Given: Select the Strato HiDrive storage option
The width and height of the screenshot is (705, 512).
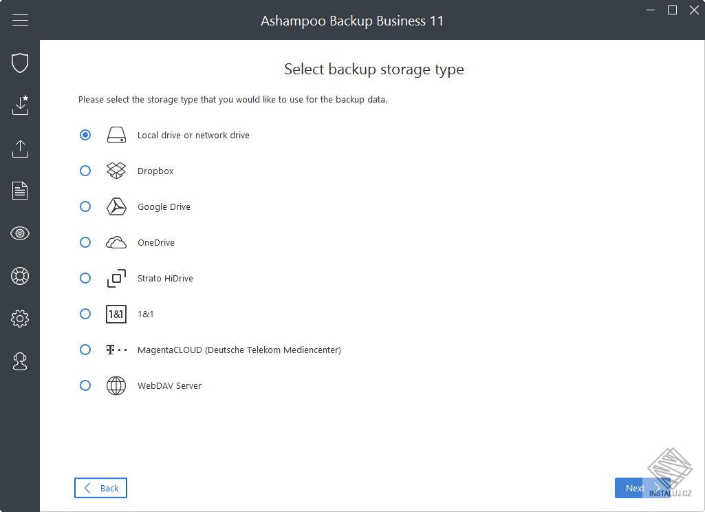Looking at the screenshot, I should coord(85,278).
